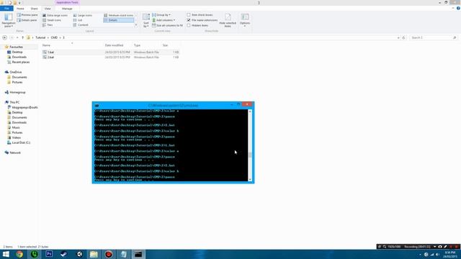
Task: Sort by Date modified column header
Action: click(x=114, y=45)
